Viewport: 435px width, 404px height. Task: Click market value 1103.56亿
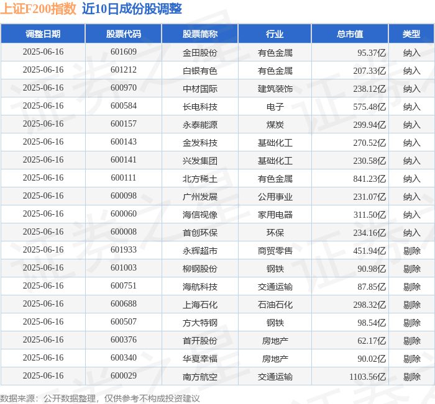[368, 377]
